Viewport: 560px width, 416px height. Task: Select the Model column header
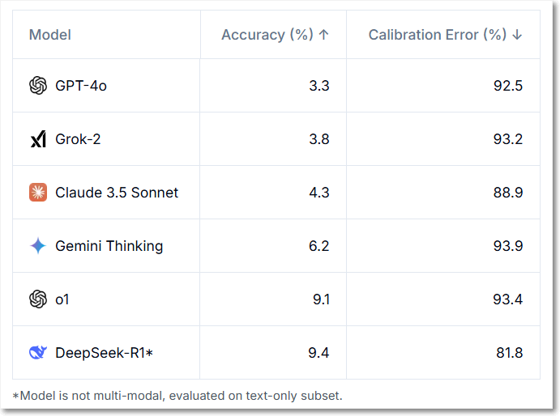pos(50,35)
